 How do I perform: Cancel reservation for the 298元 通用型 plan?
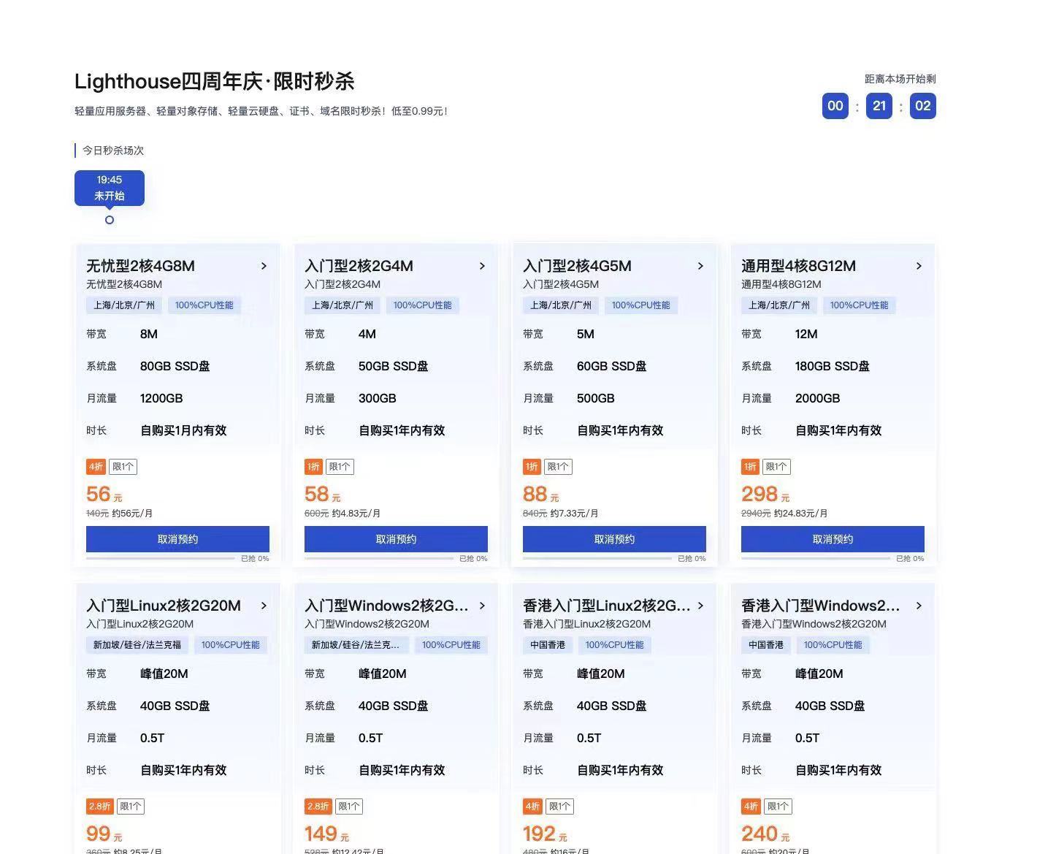pos(833,539)
